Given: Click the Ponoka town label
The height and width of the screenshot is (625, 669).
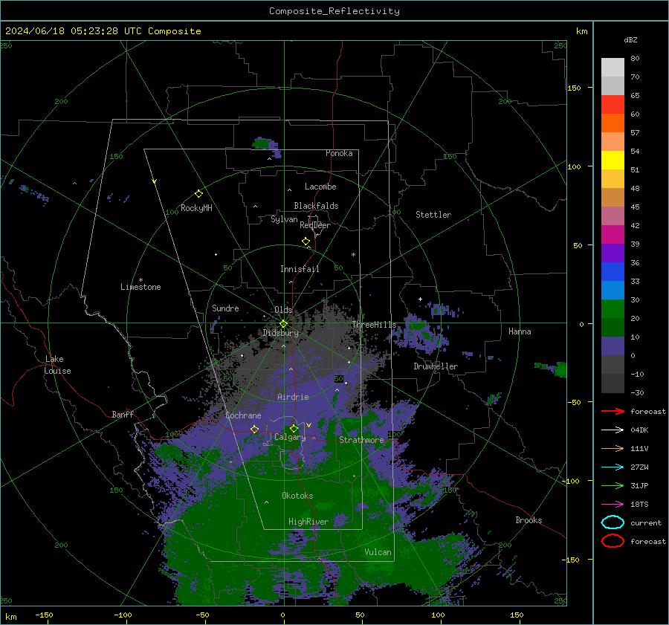Looking at the screenshot, I should click(x=339, y=153).
